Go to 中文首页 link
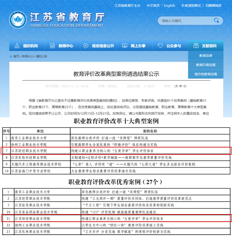The image size is (232, 237). (x=153, y=6)
